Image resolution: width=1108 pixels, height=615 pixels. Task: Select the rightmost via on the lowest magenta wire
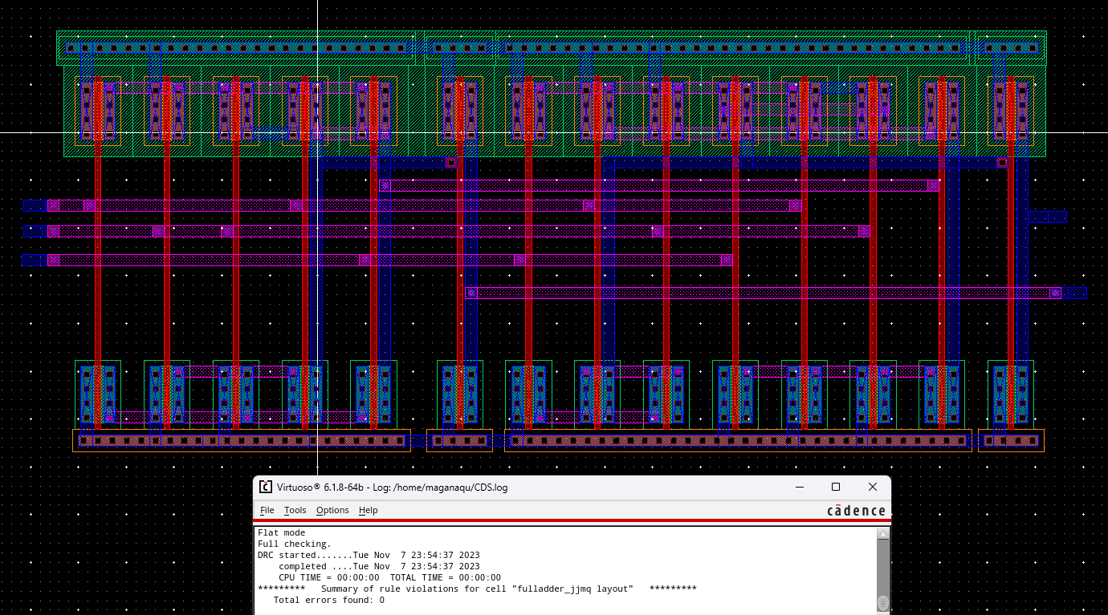click(1055, 293)
